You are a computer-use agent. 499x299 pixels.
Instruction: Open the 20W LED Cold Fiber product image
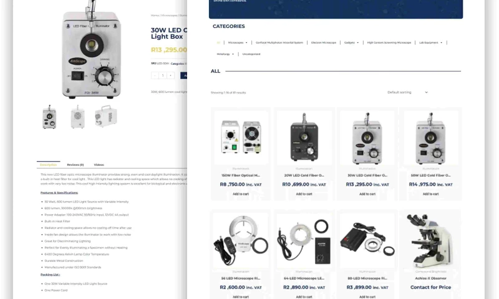304,137
